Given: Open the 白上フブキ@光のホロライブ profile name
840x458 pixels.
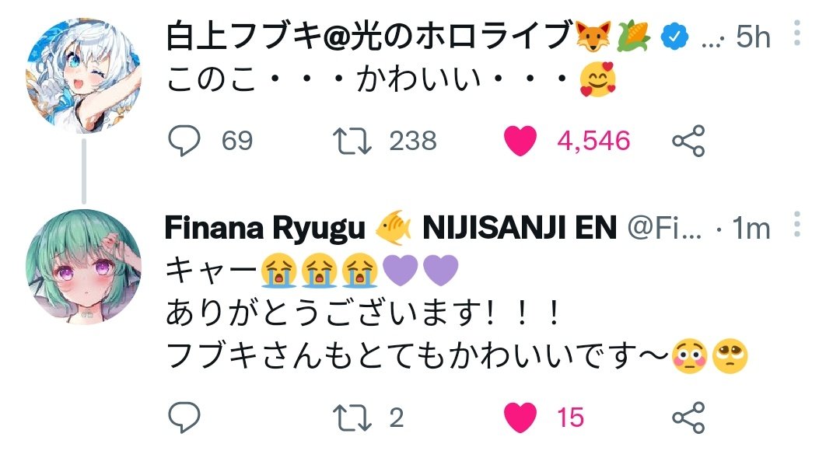Looking at the screenshot, I should click(369, 36).
